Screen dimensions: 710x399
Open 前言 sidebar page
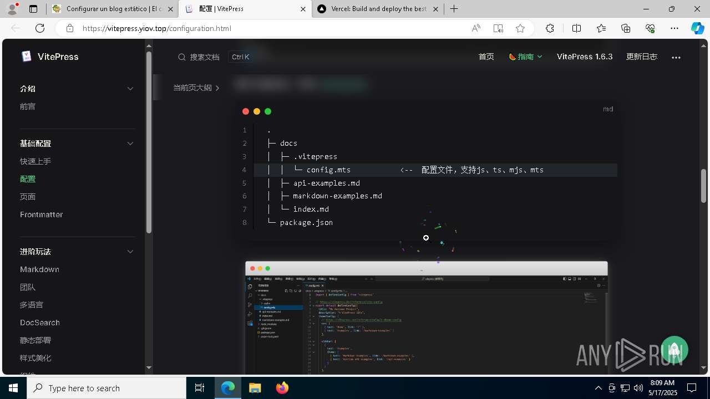[x=28, y=106]
